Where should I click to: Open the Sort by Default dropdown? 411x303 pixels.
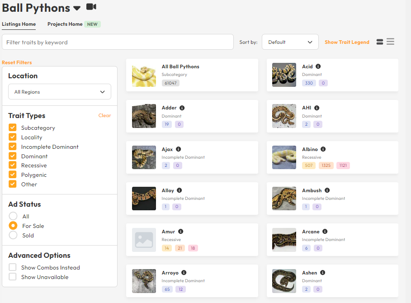pyautogui.click(x=290, y=42)
